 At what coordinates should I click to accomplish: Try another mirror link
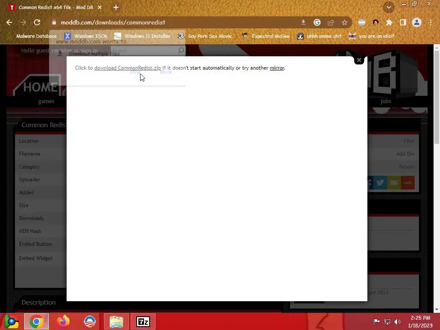[x=277, y=68]
